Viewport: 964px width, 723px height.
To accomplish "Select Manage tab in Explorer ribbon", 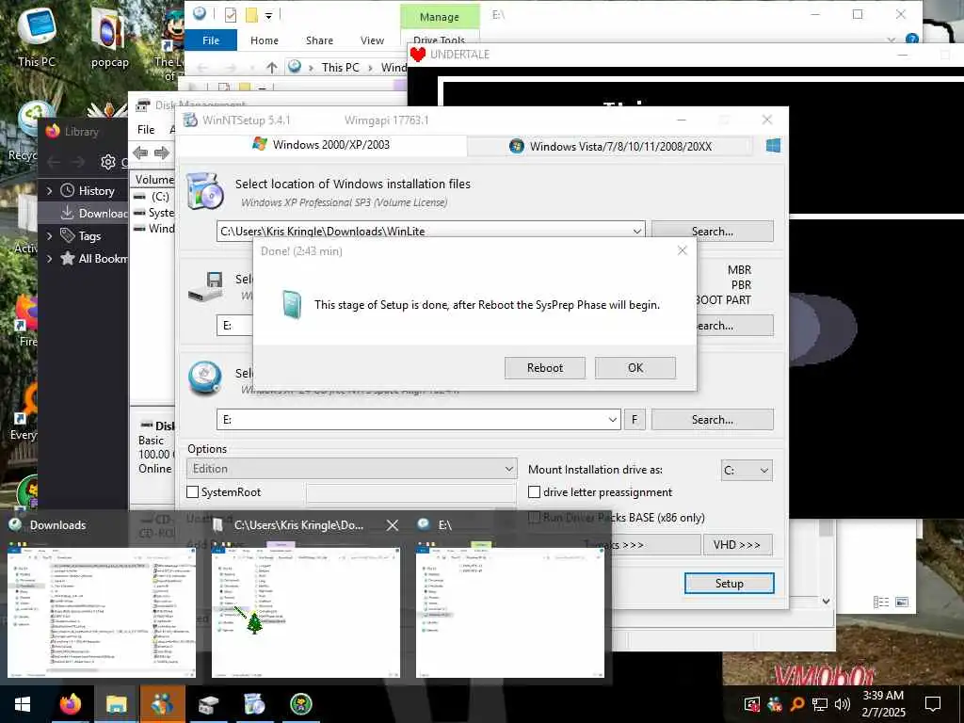I will tap(440, 17).
